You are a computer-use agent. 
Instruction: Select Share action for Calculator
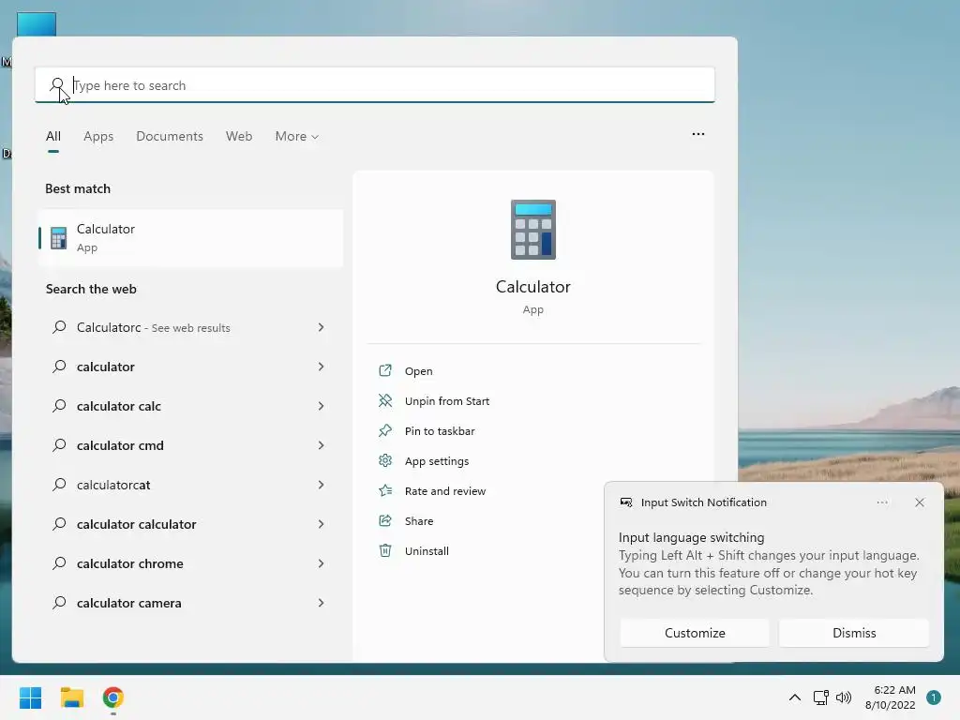tap(419, 521)
